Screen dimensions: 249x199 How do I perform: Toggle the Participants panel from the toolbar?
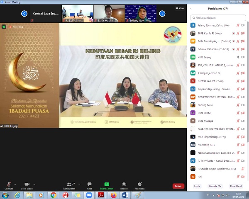point(69,184)
